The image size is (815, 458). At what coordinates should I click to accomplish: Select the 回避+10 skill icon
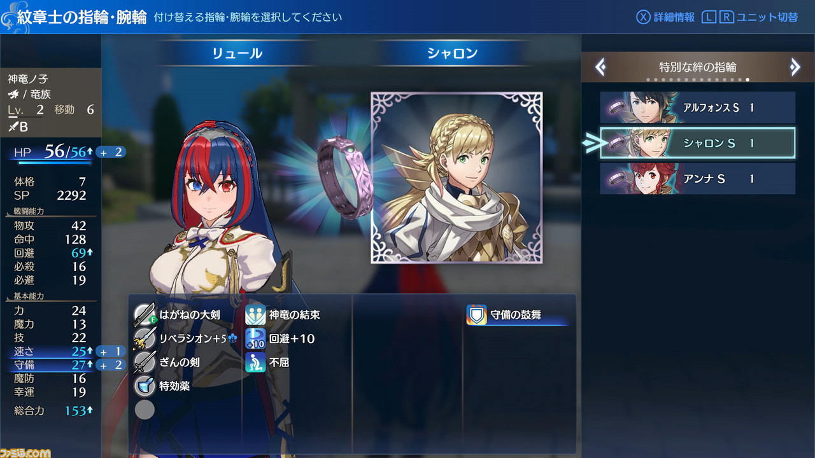click(x=255, y=338)
